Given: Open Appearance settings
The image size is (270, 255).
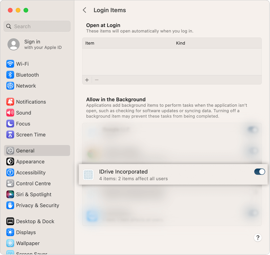Looking at the screenshot, I should coord(37,162).
